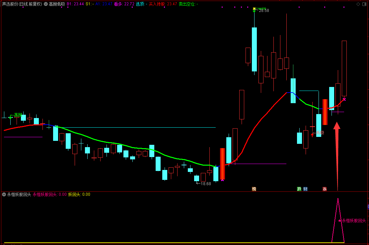Select the 永恒妖股回头 sub-chart indicator name
The width and height of the screenshot is (369, 245).
(x=19, y=194)
